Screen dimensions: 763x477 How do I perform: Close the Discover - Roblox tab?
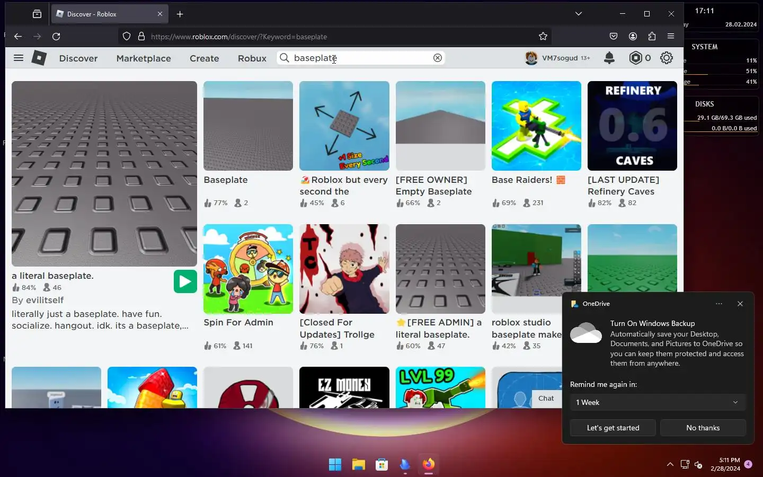pos(160,14)
